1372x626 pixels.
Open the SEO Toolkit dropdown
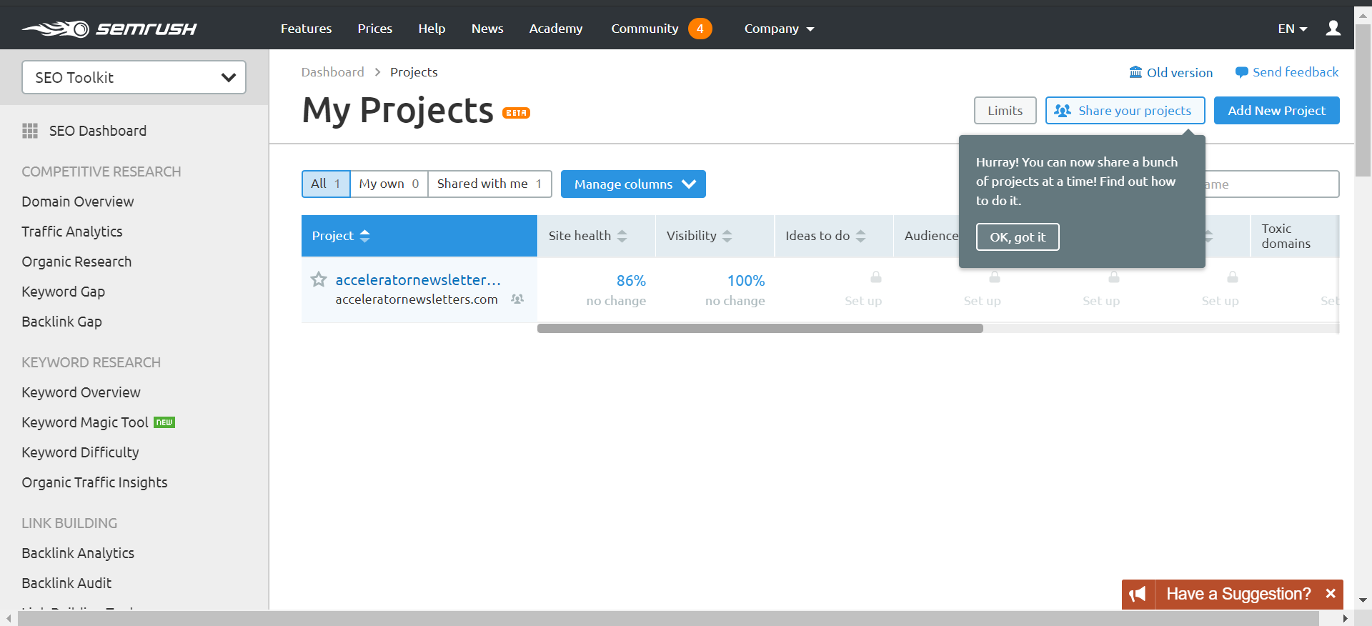[x=134, y=77]
